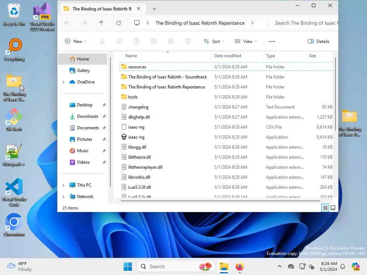This screenshot has height=275, width=367.
Task: Switch to large thumbnails view icon in status bar
Action: [x=333, y=208]
